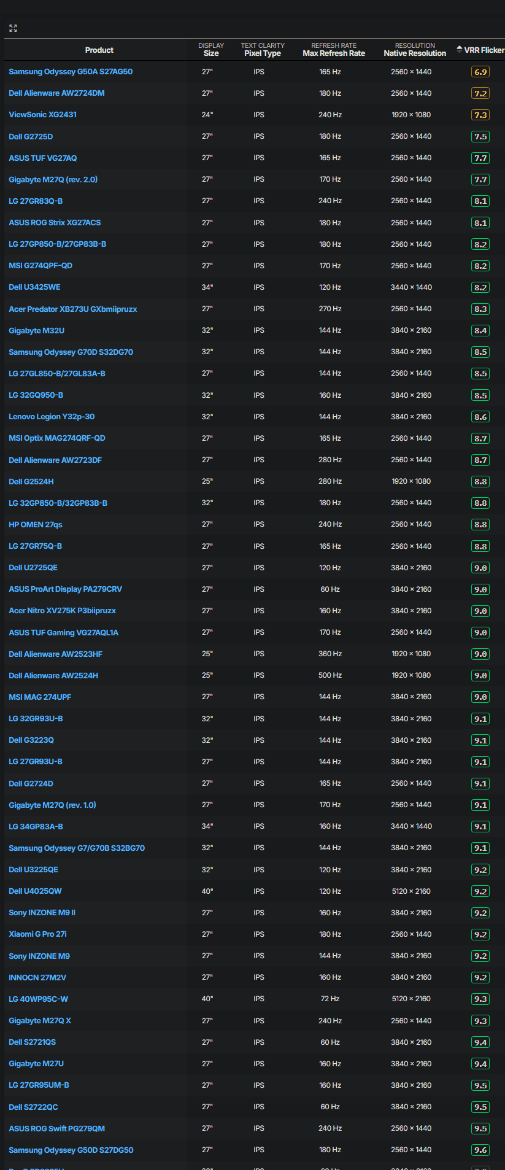
Task: Select the MSI G274QPF-QD link
Action: (40, 266)
